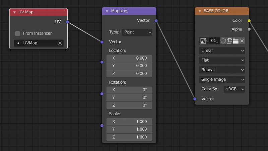
Task: Unlink image with the X icon
Action: [x=242, y=41]
